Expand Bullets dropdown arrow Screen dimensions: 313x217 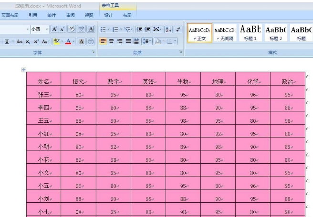coord(109,30)
